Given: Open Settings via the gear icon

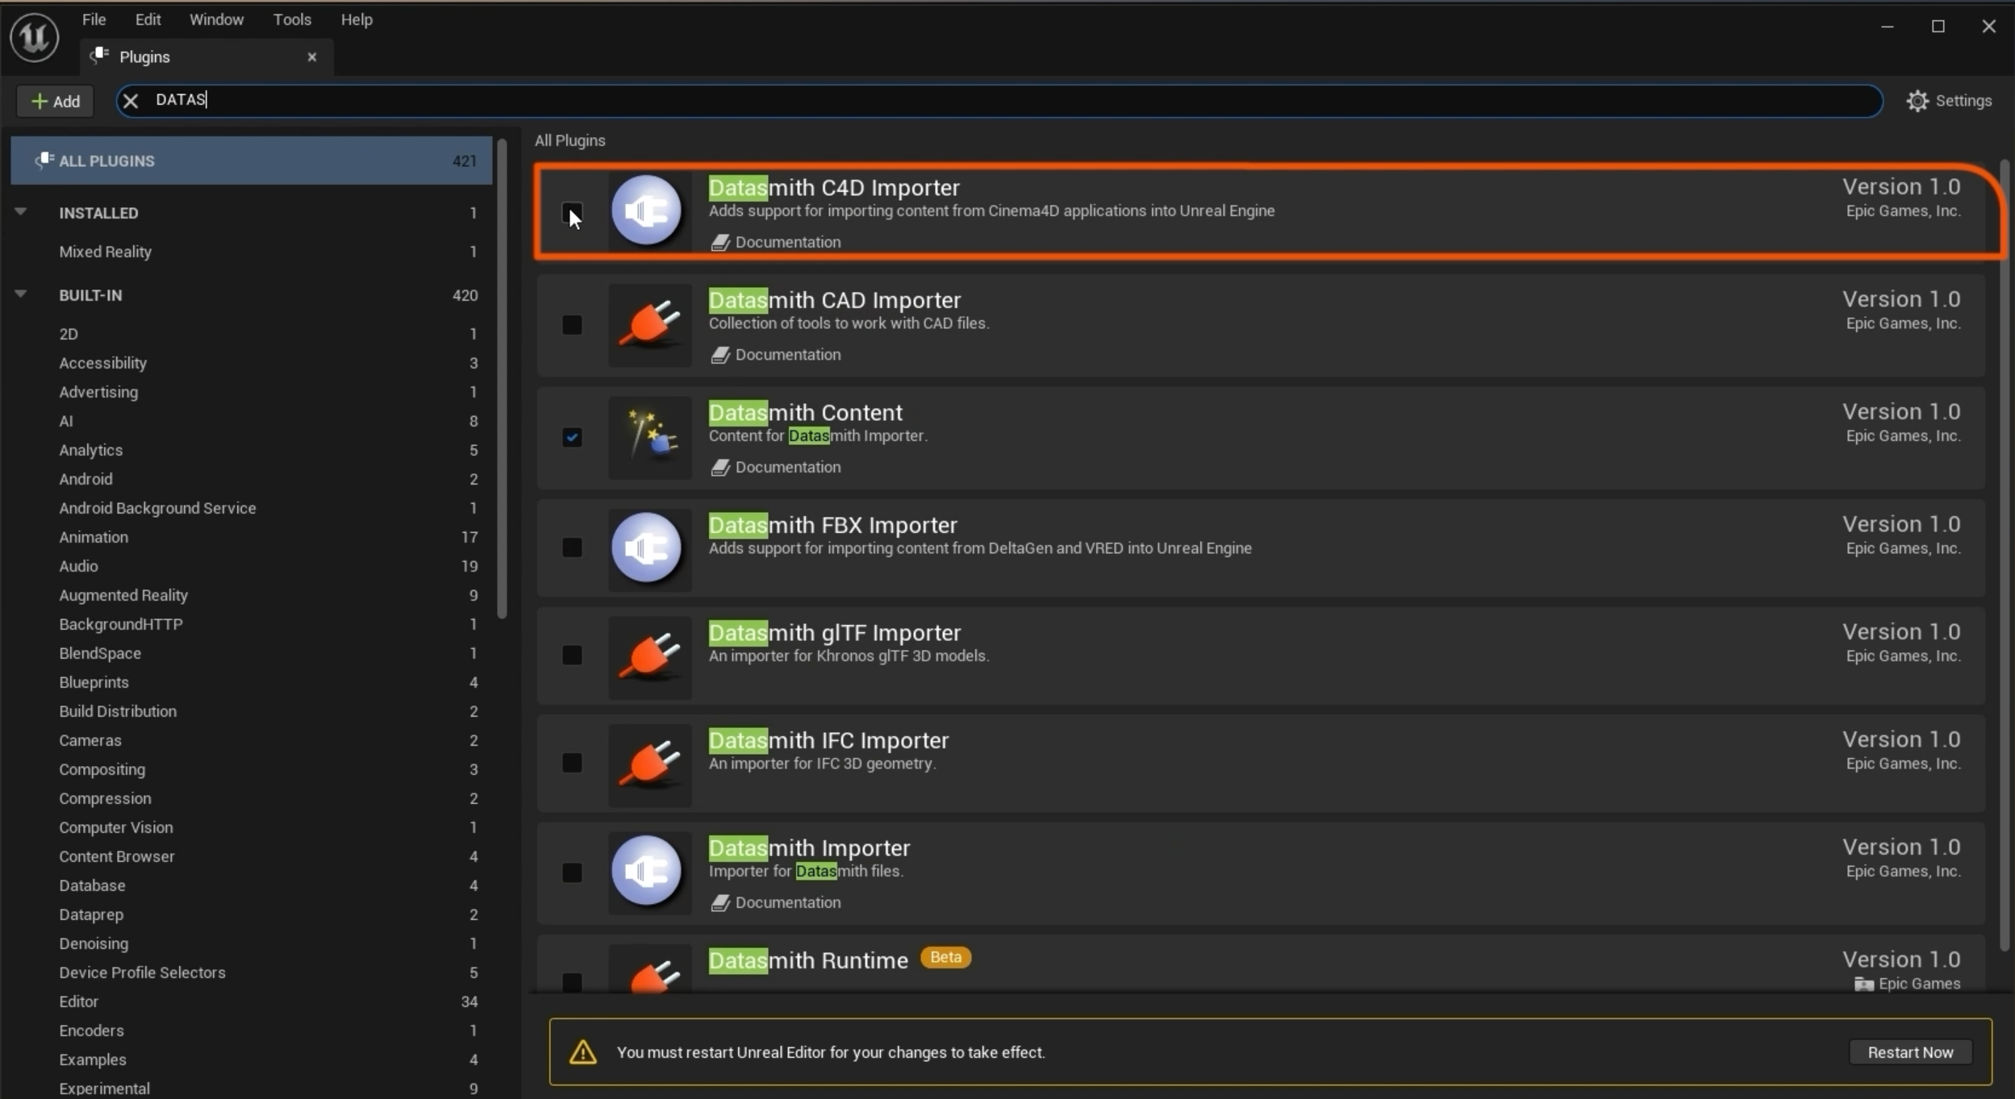Looking at the screenshot, I should click(1917, 101).
